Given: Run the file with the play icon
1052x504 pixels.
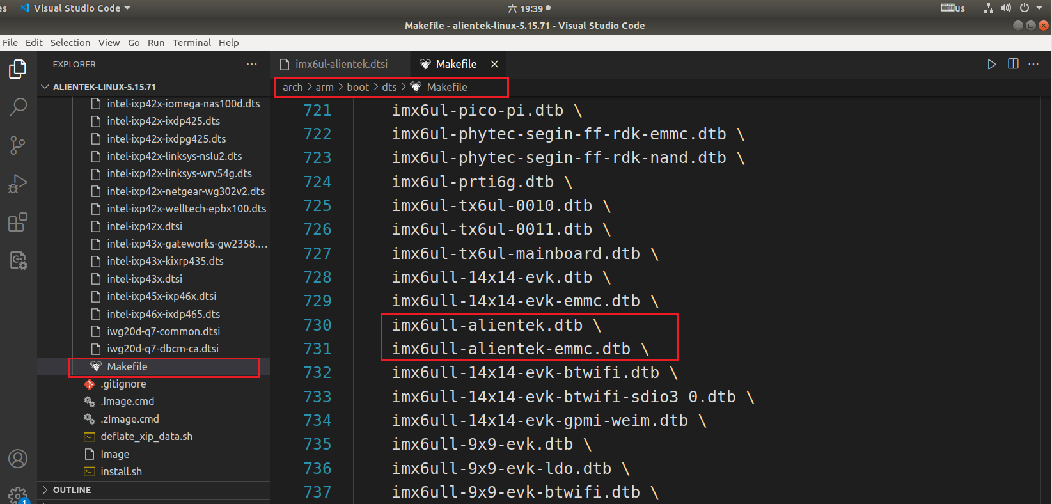Looking at the screenshot, I should pos(991,64).
